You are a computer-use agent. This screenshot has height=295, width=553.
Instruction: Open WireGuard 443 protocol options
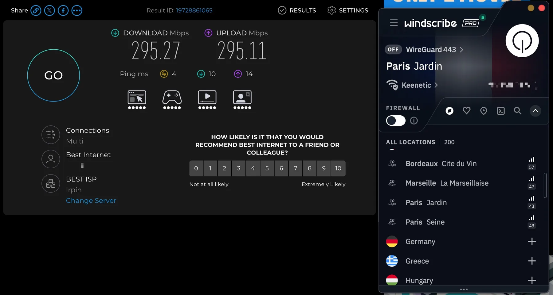click(434, 50)
